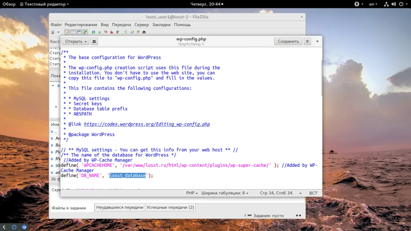The height and width of the screenshot is (231, 411).
Task: Open the Сервер menu in FileZilla
Action: 142,24
